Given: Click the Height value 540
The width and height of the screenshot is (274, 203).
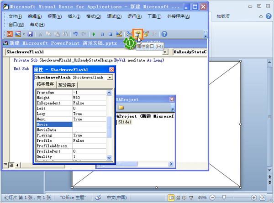Looking at the screenshot, I should 89,98.
